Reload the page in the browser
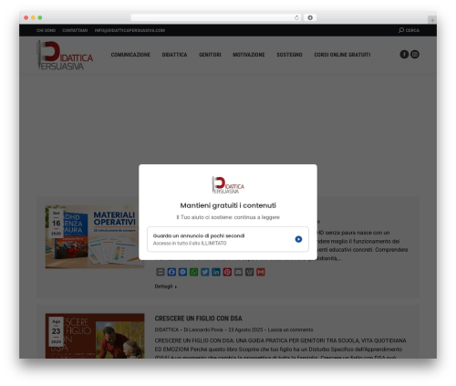Image resolution: width=456 pixels, height=386 pixels. coord(296,17)
